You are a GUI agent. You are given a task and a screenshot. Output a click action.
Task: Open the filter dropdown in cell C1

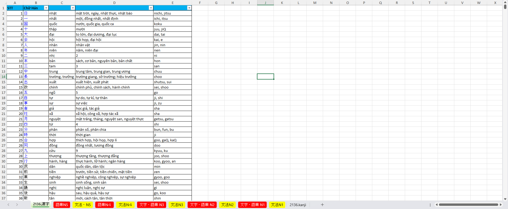click(73, 8)
